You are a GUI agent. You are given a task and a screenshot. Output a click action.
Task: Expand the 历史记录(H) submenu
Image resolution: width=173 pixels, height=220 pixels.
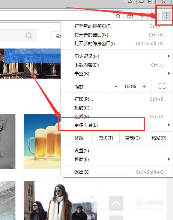(x=117, y=56)
